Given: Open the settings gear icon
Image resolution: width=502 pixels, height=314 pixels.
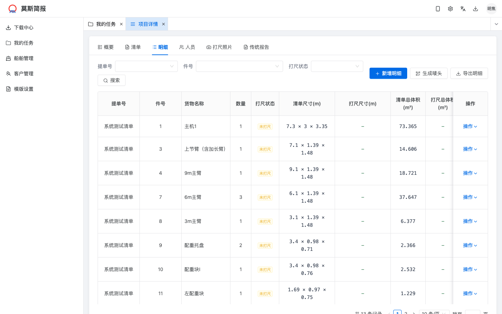Looking at the screenshot, I should [450, 8].
